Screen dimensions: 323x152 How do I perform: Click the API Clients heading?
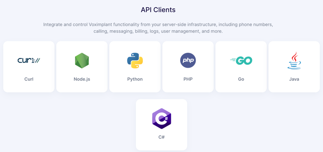pyautogui.click(x=158, y=10)
